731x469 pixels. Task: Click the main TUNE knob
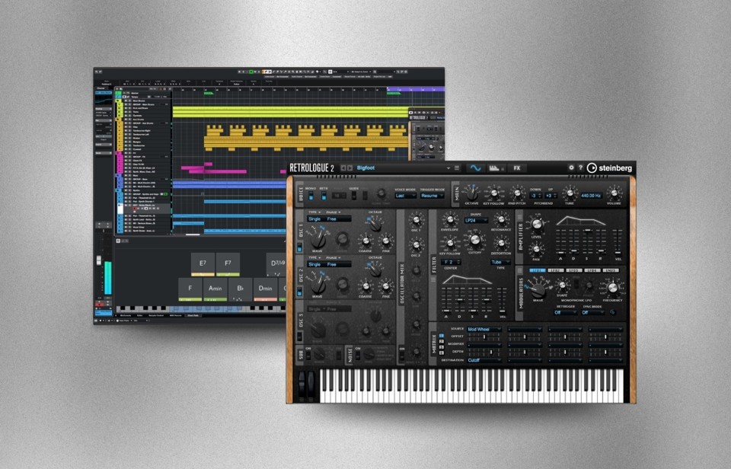[x=570, y=193]
